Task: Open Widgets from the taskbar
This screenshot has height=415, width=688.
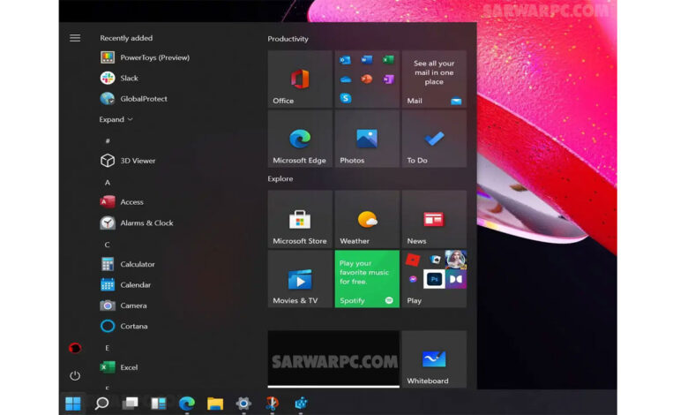Action: coord(159,404)
